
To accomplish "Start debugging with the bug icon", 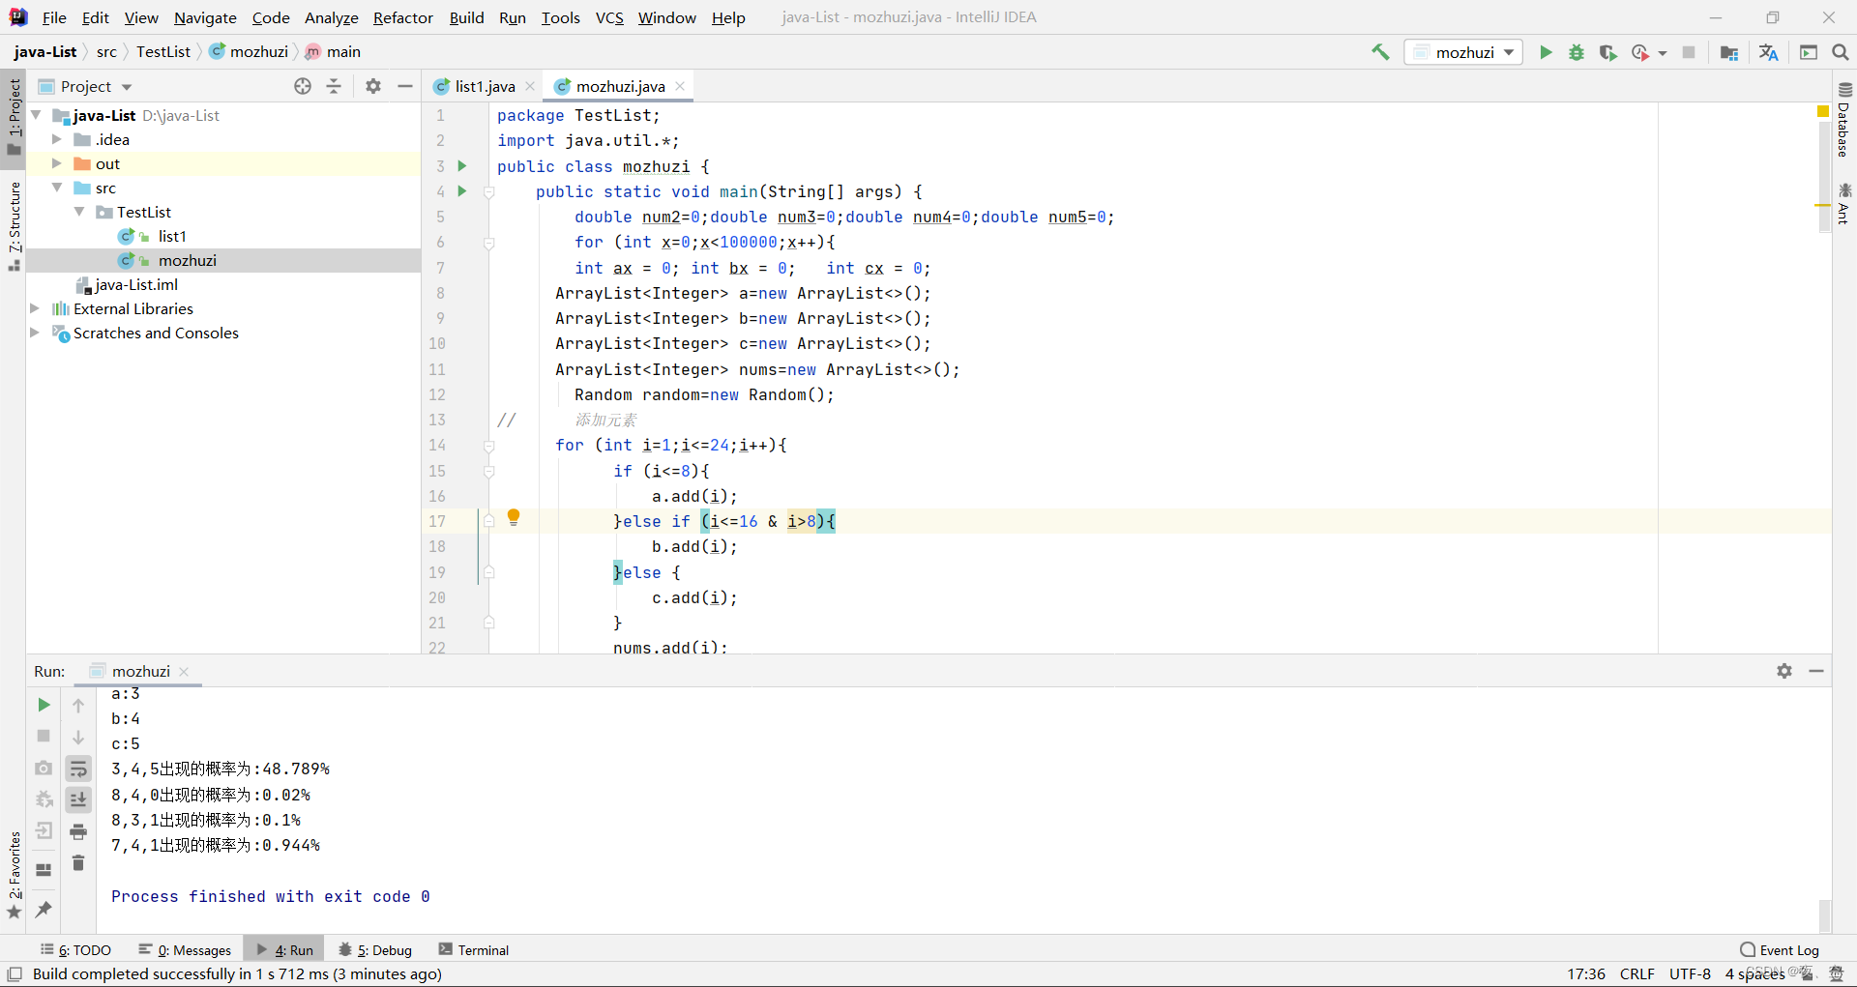I will point(1577,52).
